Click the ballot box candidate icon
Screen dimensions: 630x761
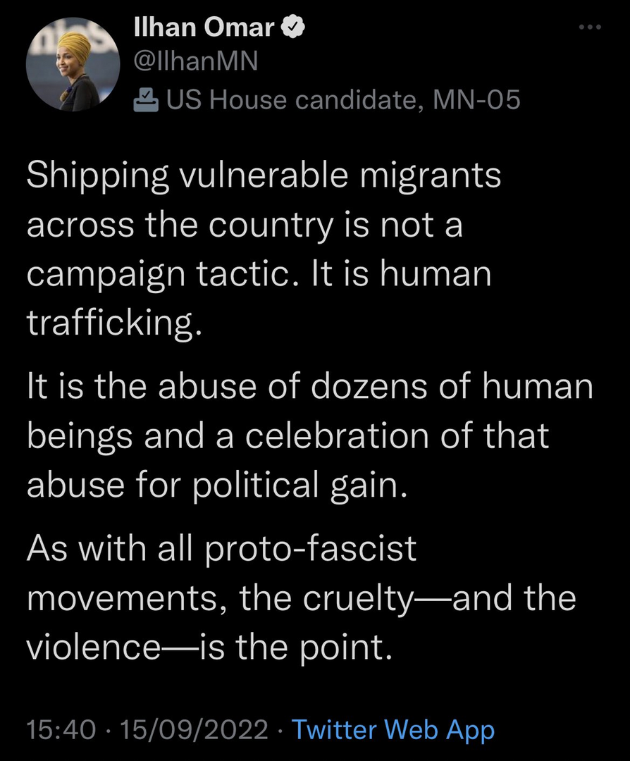146,100
